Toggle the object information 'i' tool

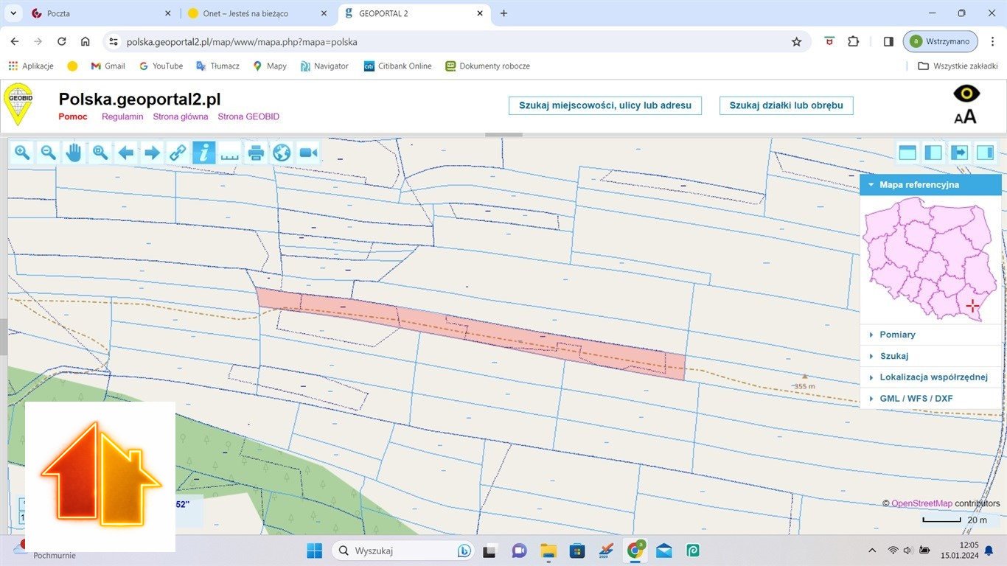pos(203,153)
